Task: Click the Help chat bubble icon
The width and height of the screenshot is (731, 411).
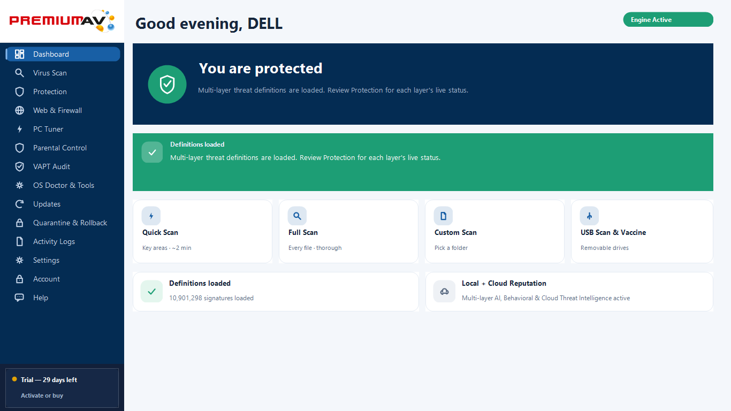Action: tap(20, 298)
